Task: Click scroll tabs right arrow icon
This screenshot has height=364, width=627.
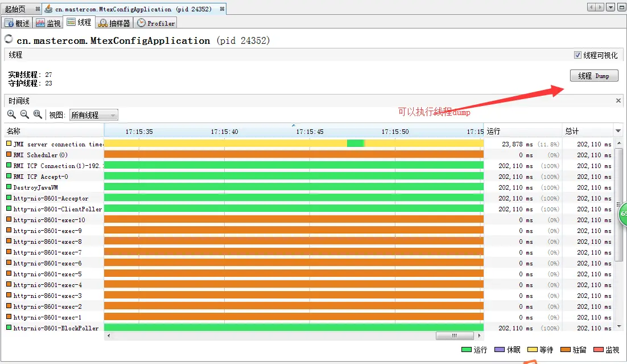Action: pos(600,7)
